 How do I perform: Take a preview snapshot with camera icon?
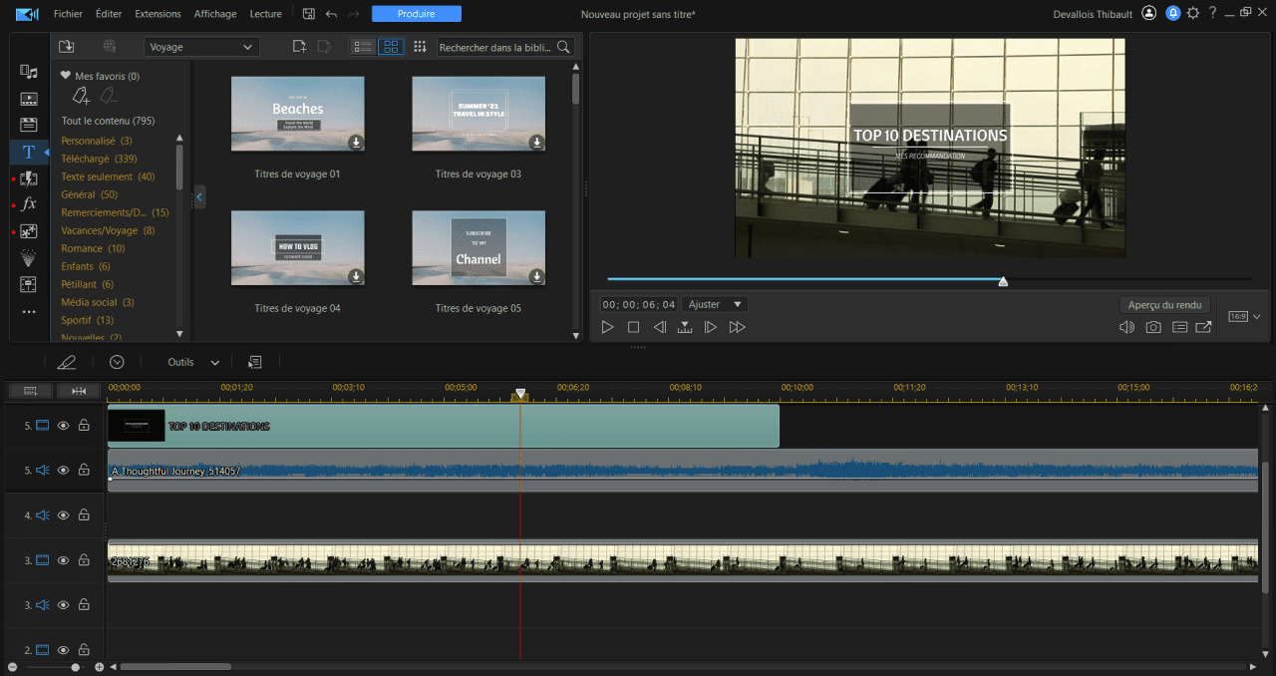pyautogui.click(x=1153, y=327)
